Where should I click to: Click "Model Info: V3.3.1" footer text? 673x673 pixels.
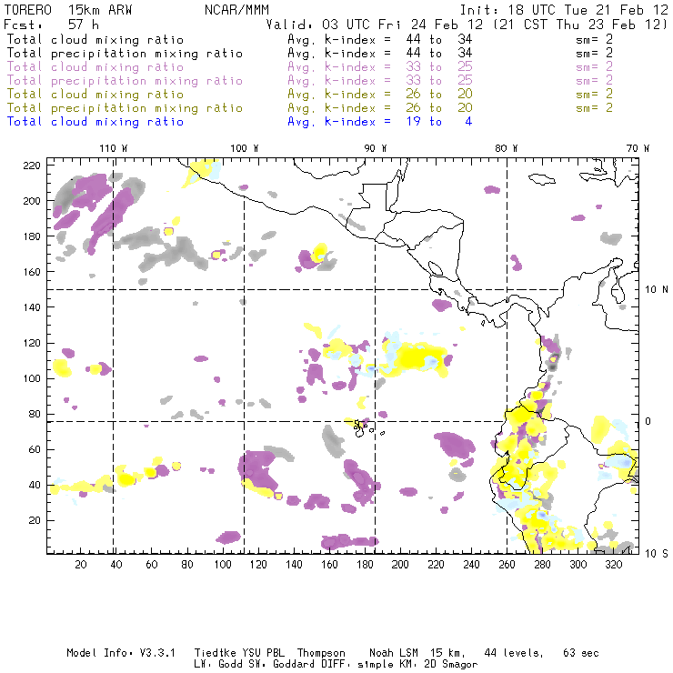[x=121, y=653]
